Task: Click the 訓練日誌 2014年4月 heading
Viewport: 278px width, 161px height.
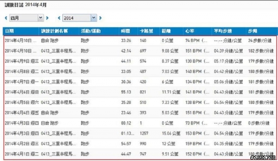Action: [x=26, y=5]
